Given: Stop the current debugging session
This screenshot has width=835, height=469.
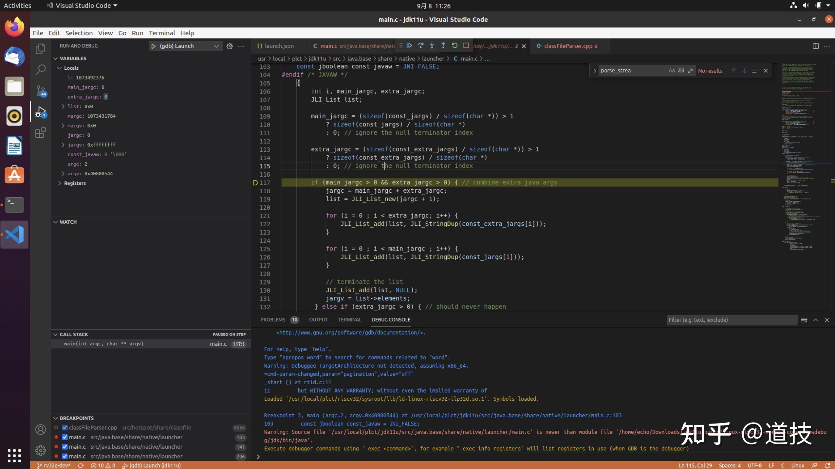Looking at the screenshot, I should [466, 46].
